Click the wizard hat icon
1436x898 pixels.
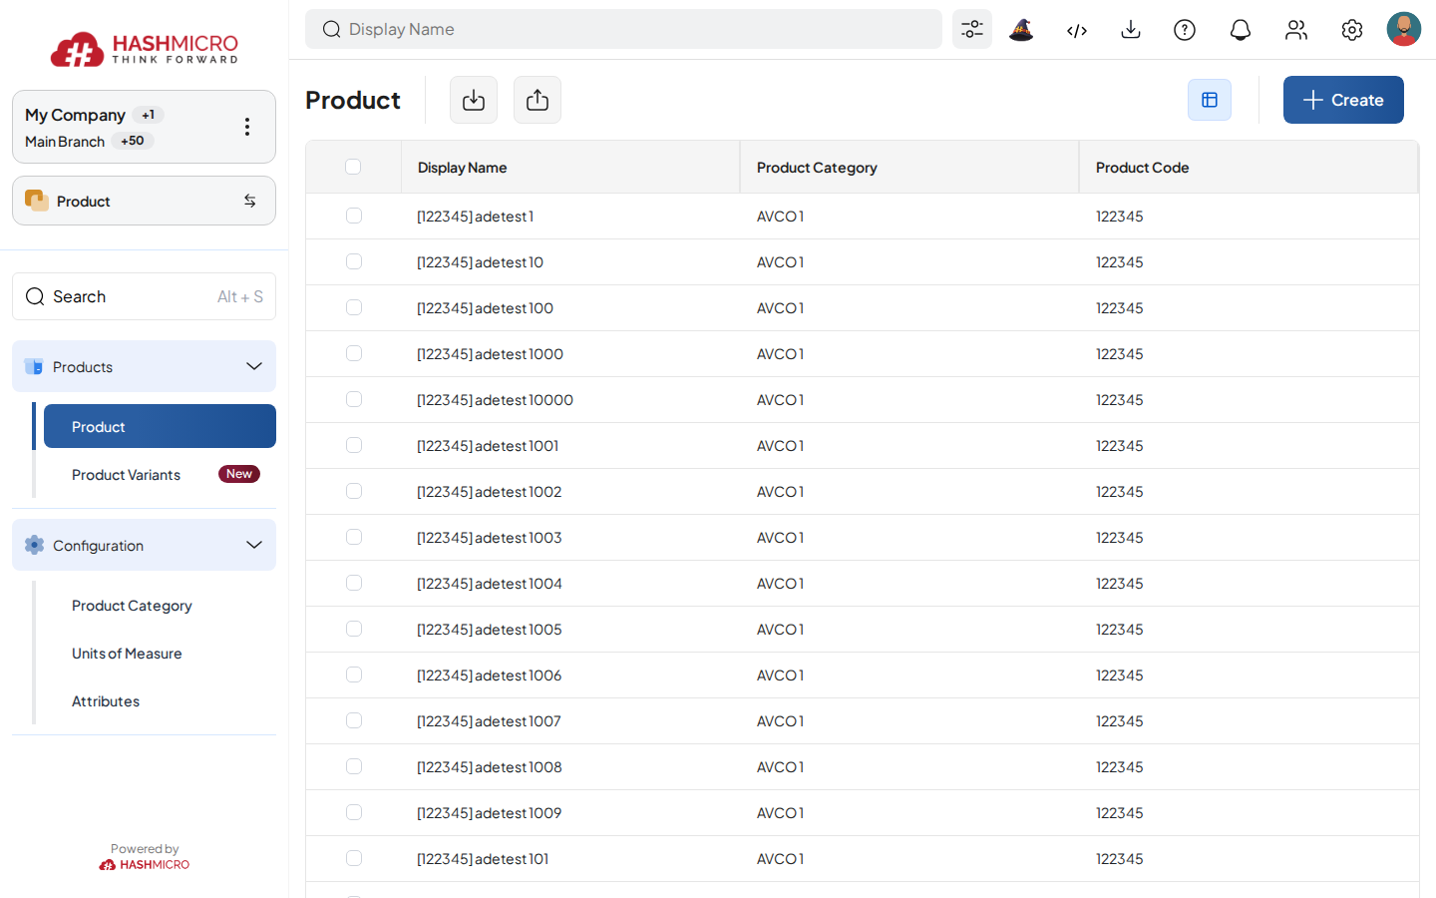click(1021, 30)
